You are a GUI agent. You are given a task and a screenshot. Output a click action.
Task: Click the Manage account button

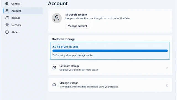coord(77,26)
